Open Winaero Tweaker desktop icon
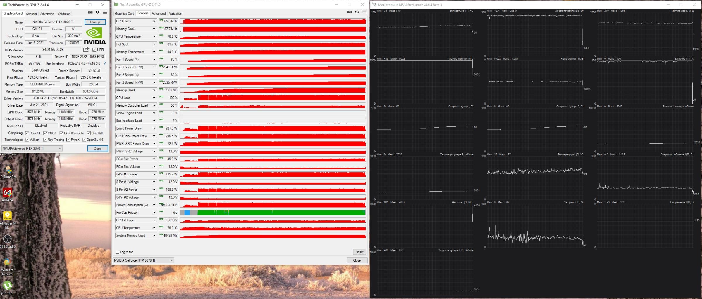Viewport: 702px width, 299px height. pos(7,267)
